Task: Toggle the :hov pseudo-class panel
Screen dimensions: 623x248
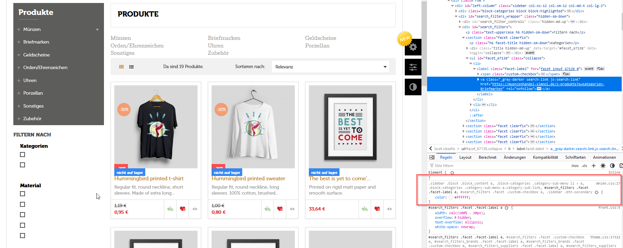Action: (x=575, y=166)
